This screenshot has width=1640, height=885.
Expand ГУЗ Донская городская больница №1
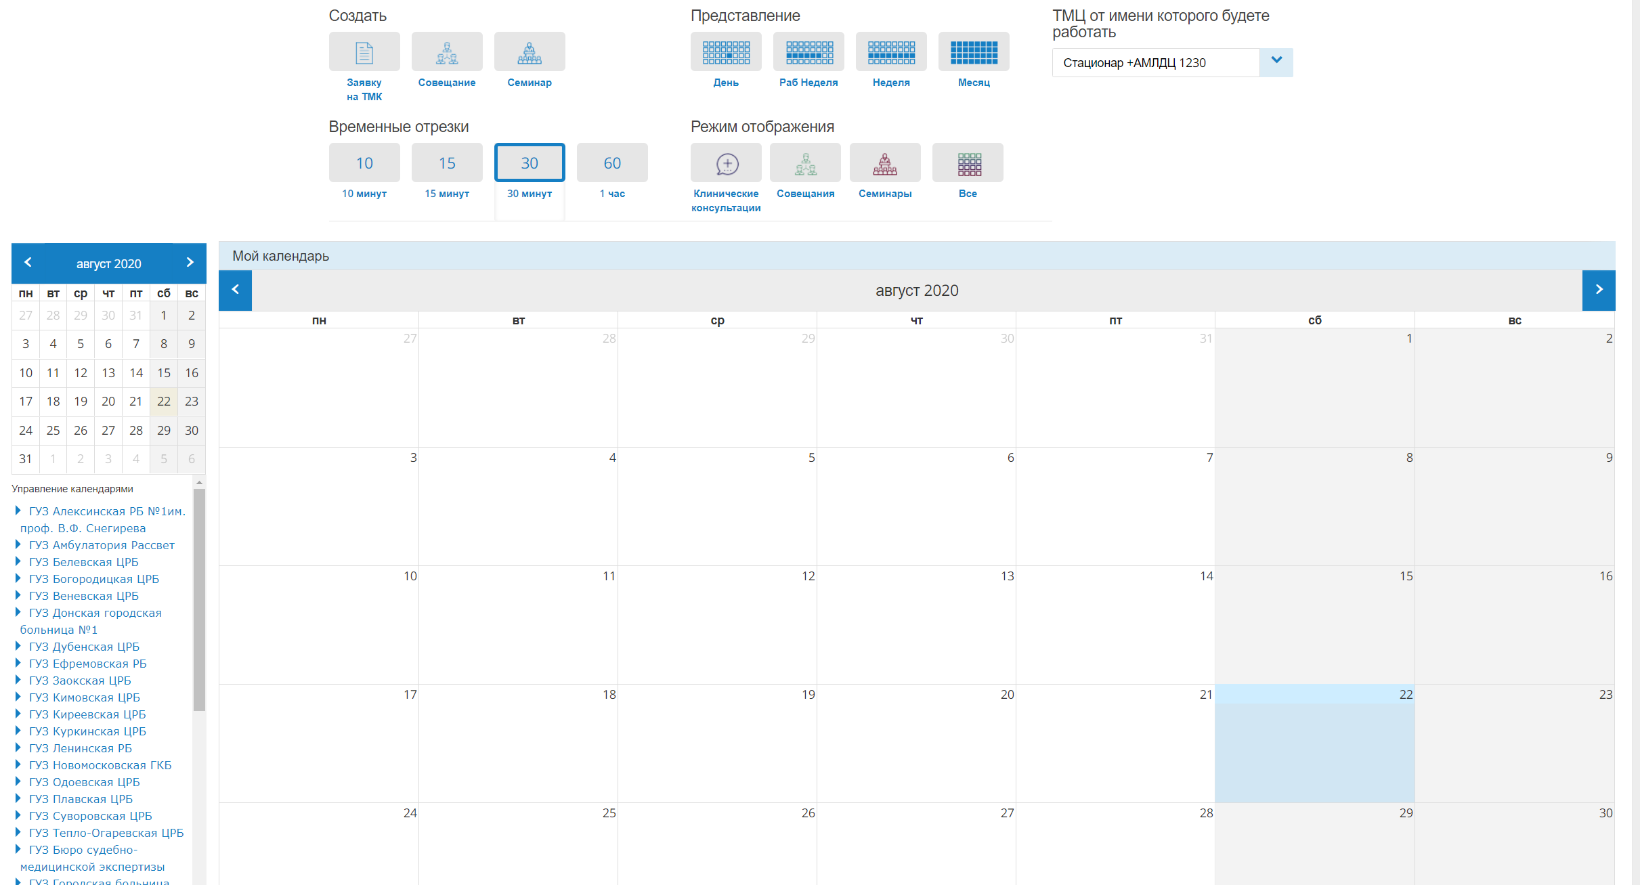pyautogui.click(x=18, y=612)
